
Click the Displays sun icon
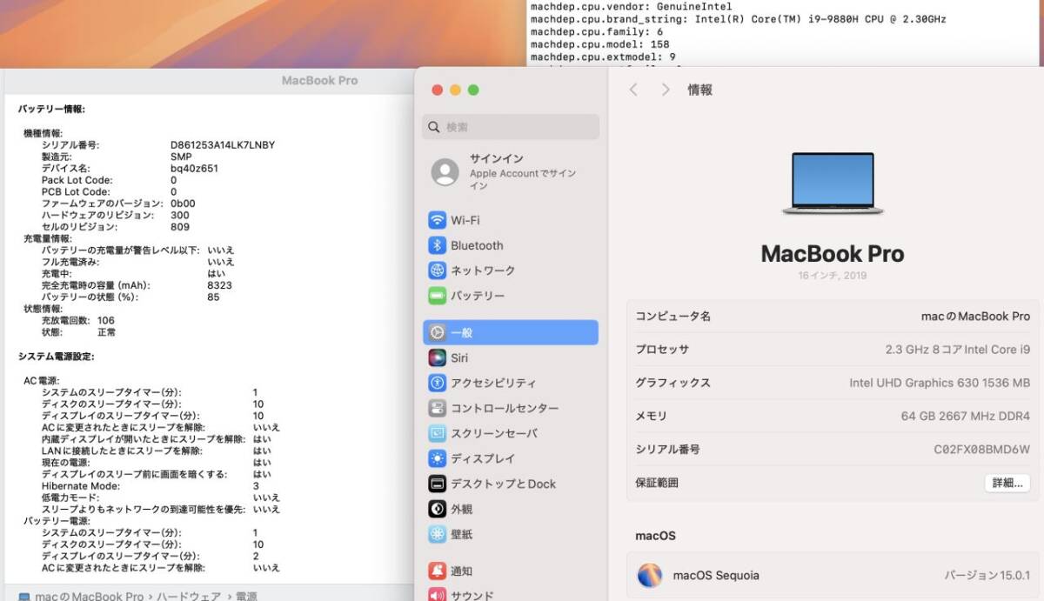(437, 458)
